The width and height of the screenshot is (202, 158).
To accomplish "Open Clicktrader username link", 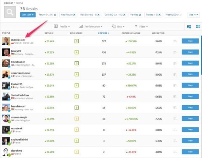I will click(x=18, y=62).
